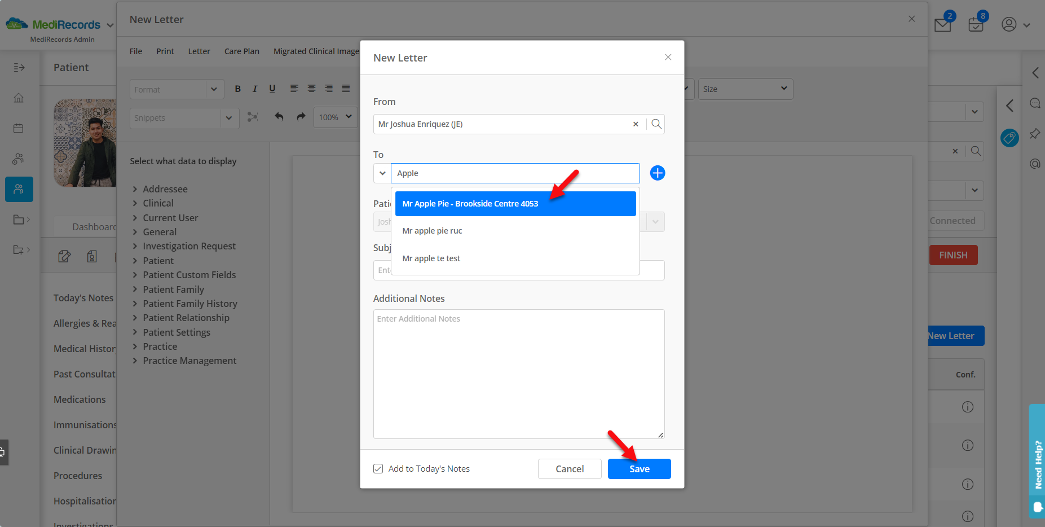Open the user profile icon
The height and width of the screenshot is (527, 1045).
[1009, 25]
